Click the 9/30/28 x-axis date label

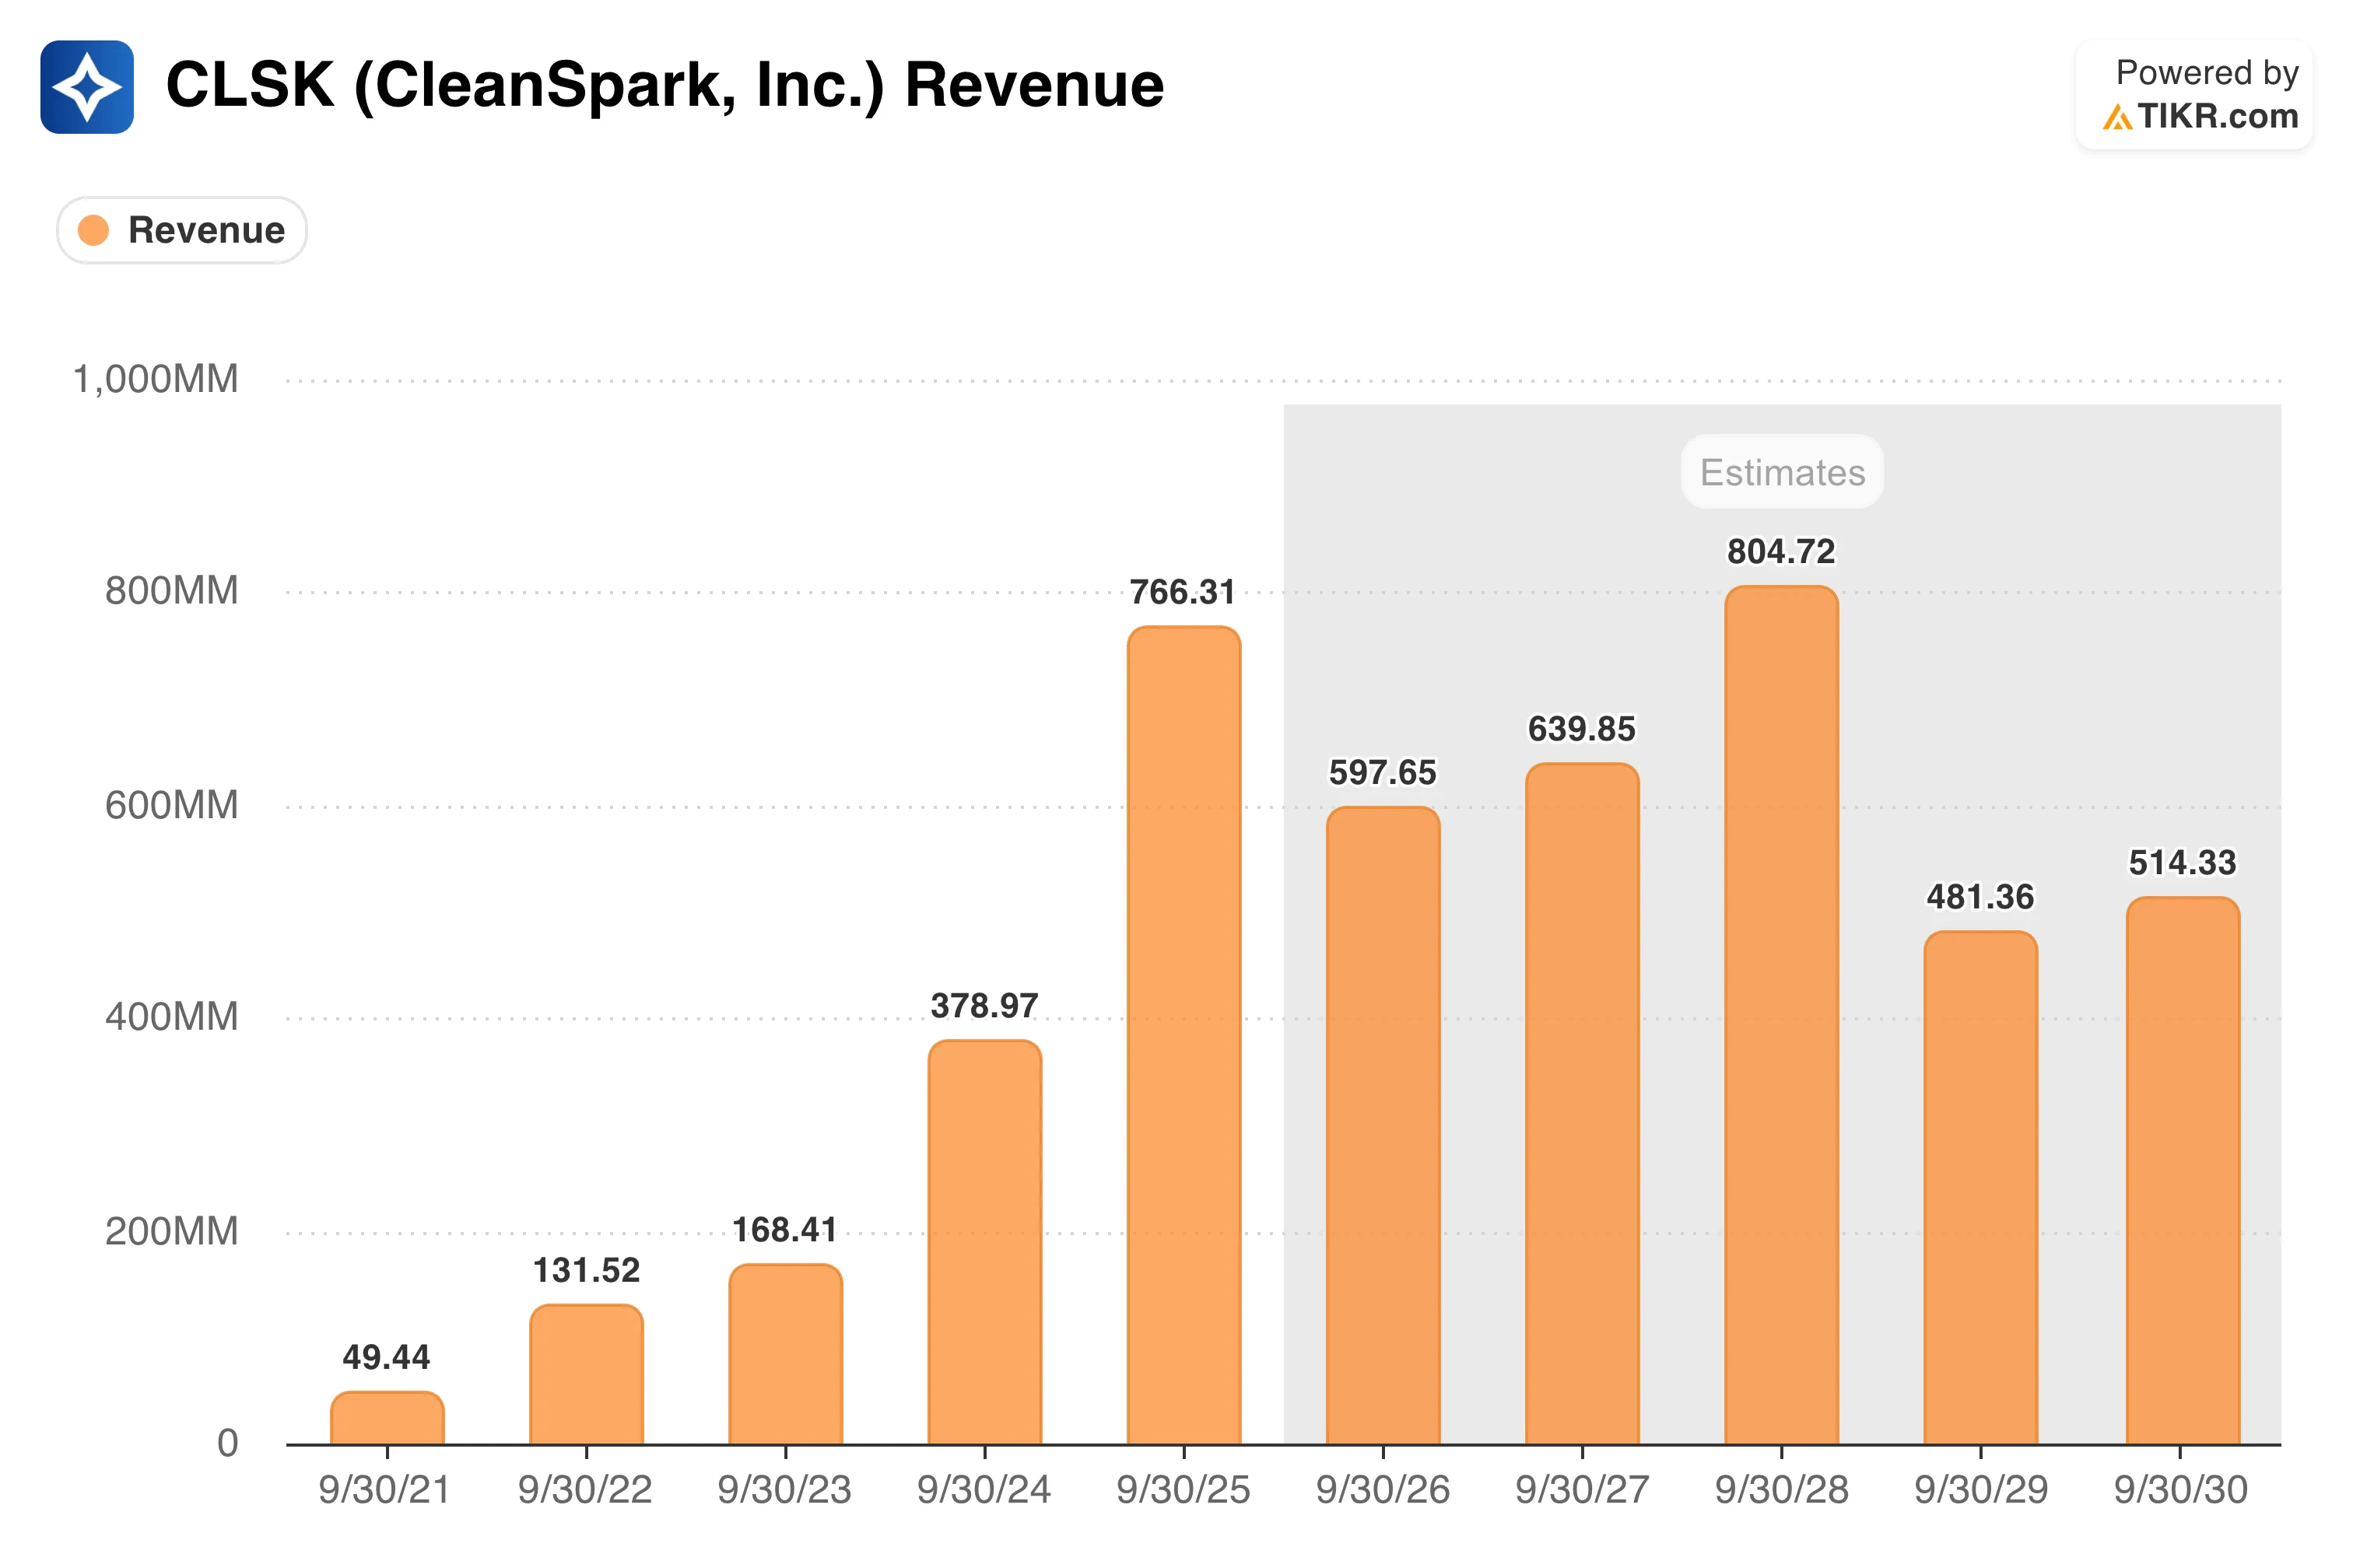pos(1781,1490)
